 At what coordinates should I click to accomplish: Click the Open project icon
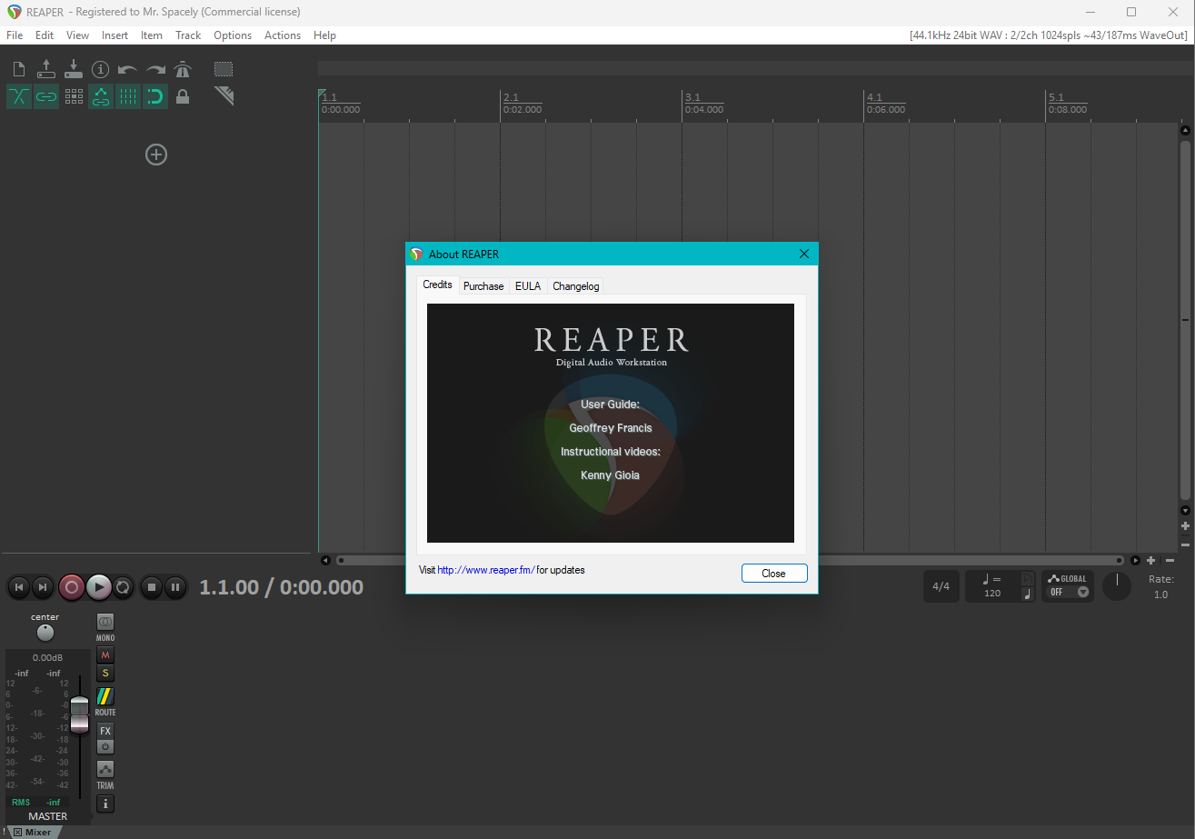pos(46,69)
